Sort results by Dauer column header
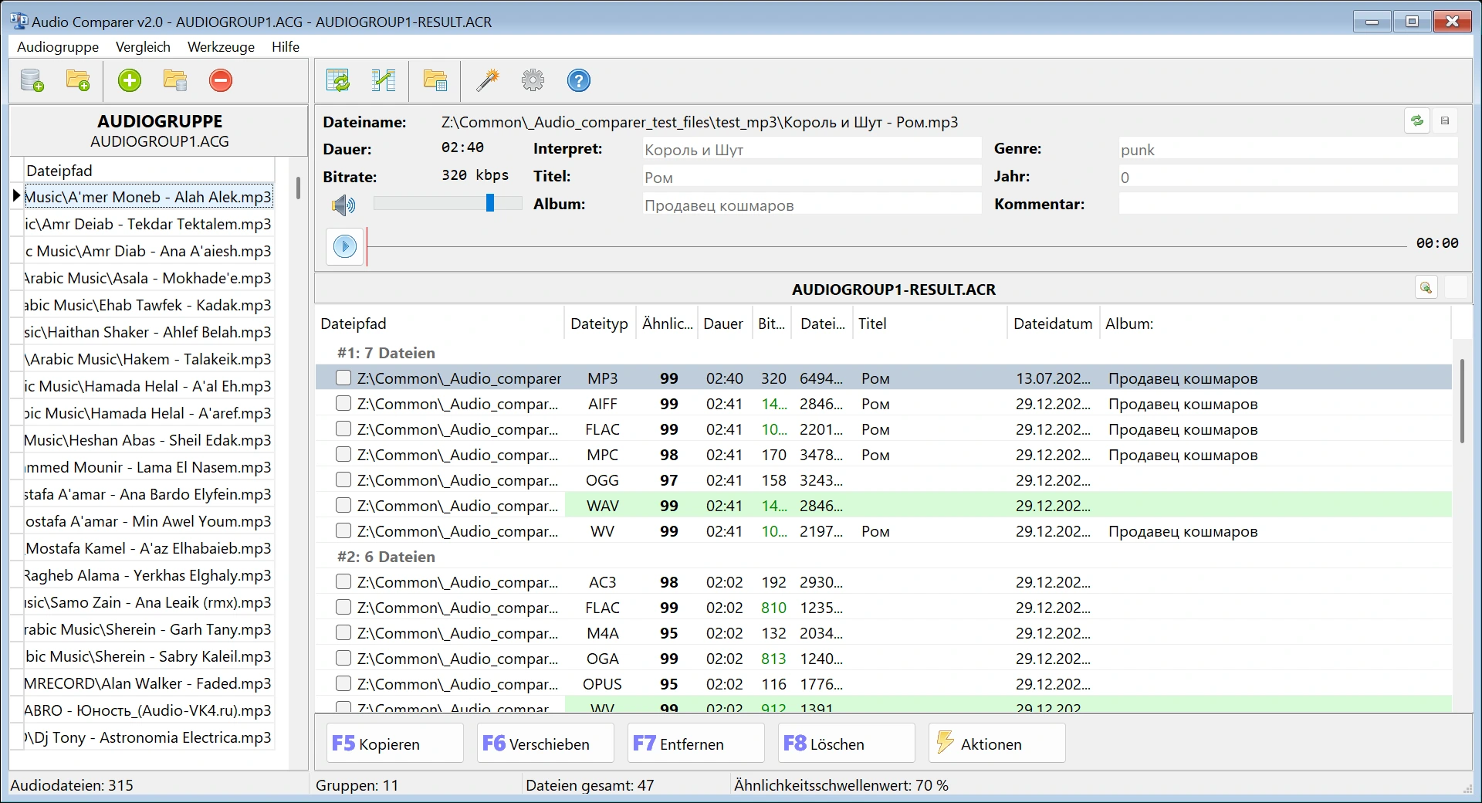This screenshot has width=1482, height=803. point(723,324)
